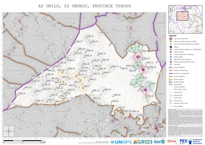Click the yellow priority proposed vaccination site legend symbol
This screenshot has width=205, height=145.
point(171,41)
